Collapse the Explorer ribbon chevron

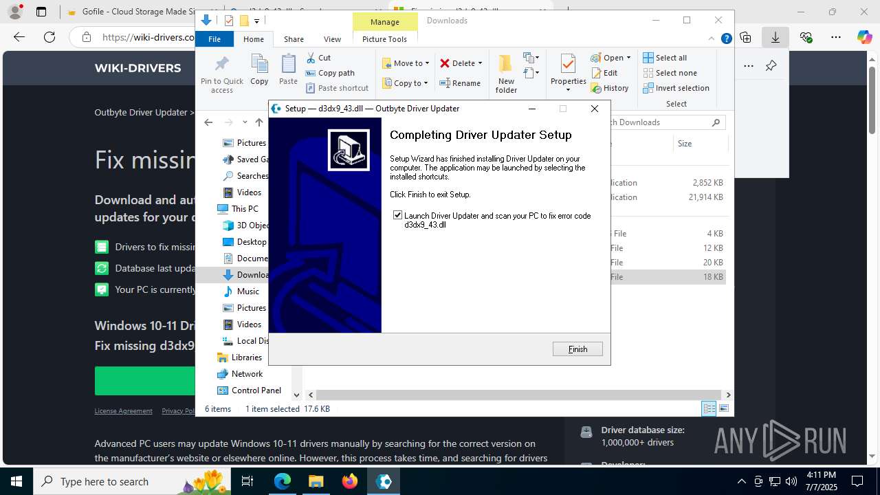pos(712,39)
